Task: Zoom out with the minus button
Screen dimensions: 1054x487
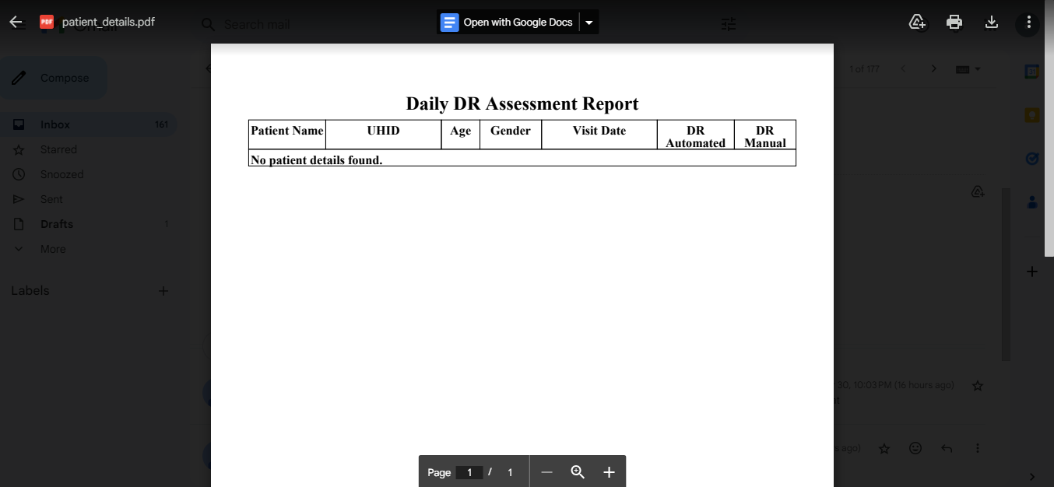Action: coord(546,472)
